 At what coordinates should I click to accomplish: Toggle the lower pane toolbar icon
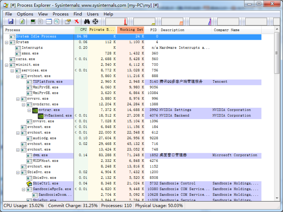(x=49, y=21)
